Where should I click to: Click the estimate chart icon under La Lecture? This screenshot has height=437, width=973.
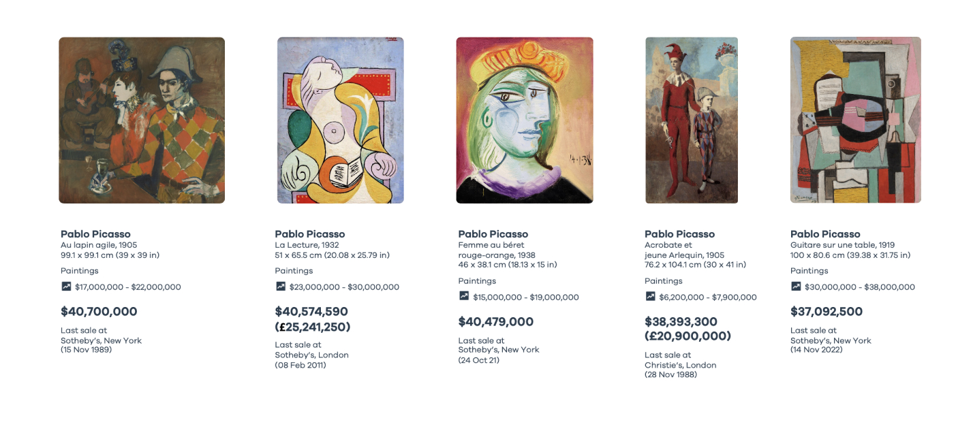pyautogui.click(x=281, y=287)
